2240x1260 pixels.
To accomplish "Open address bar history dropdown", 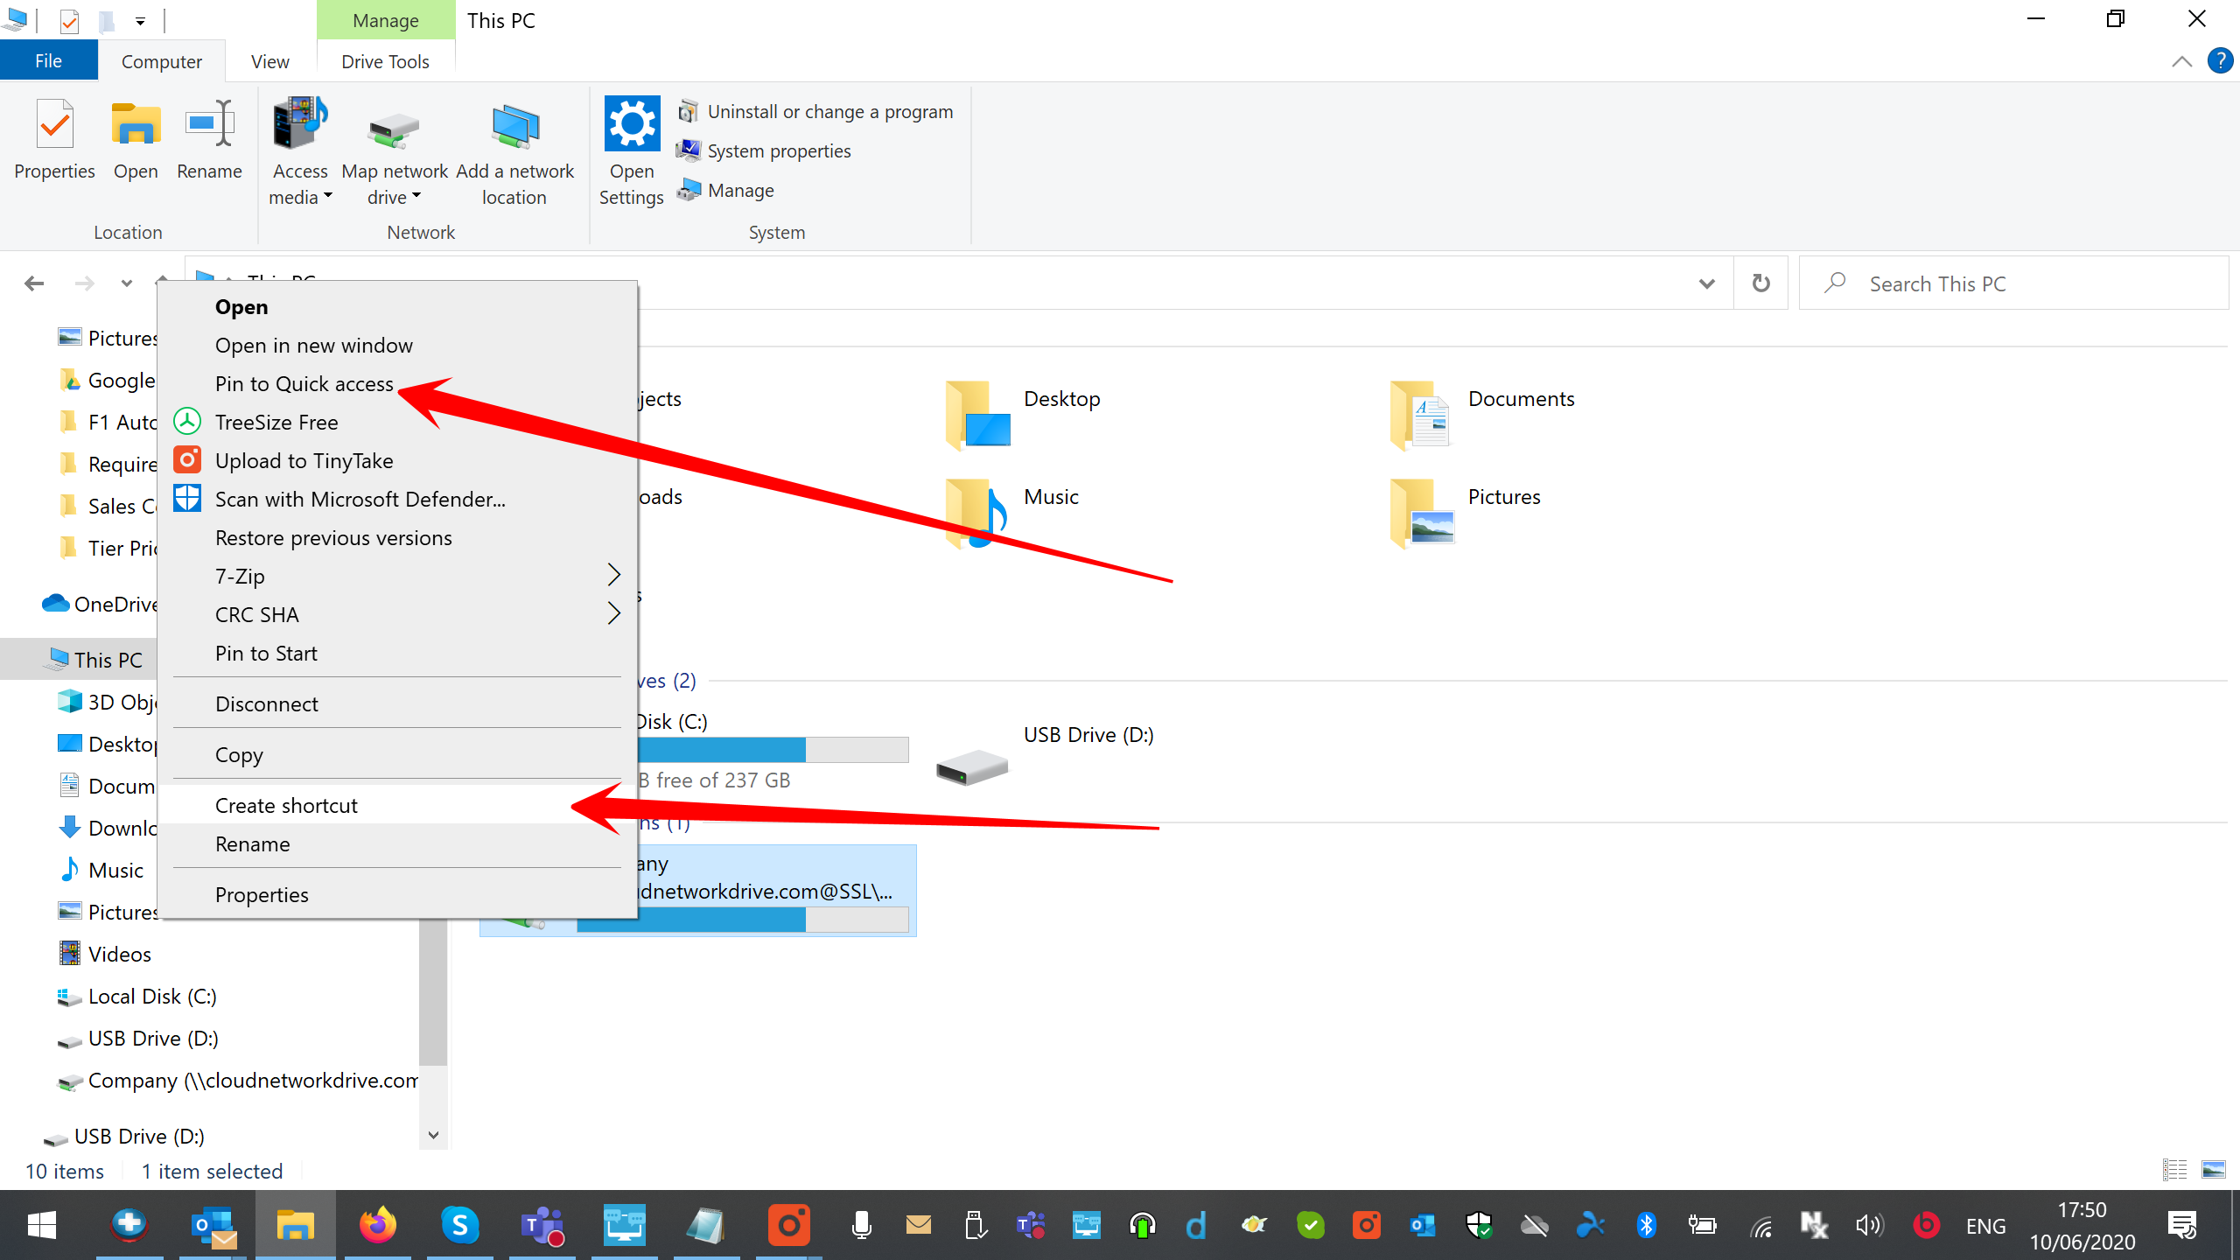I will pyautogui.click(x=1706, y=283).
